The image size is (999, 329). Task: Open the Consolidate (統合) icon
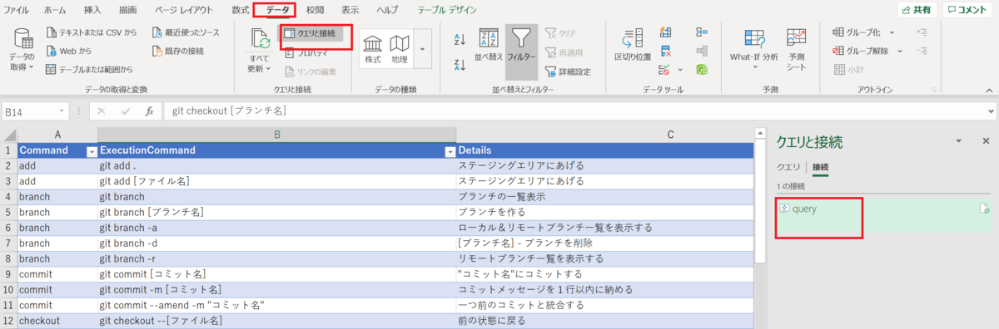point(702,33)
